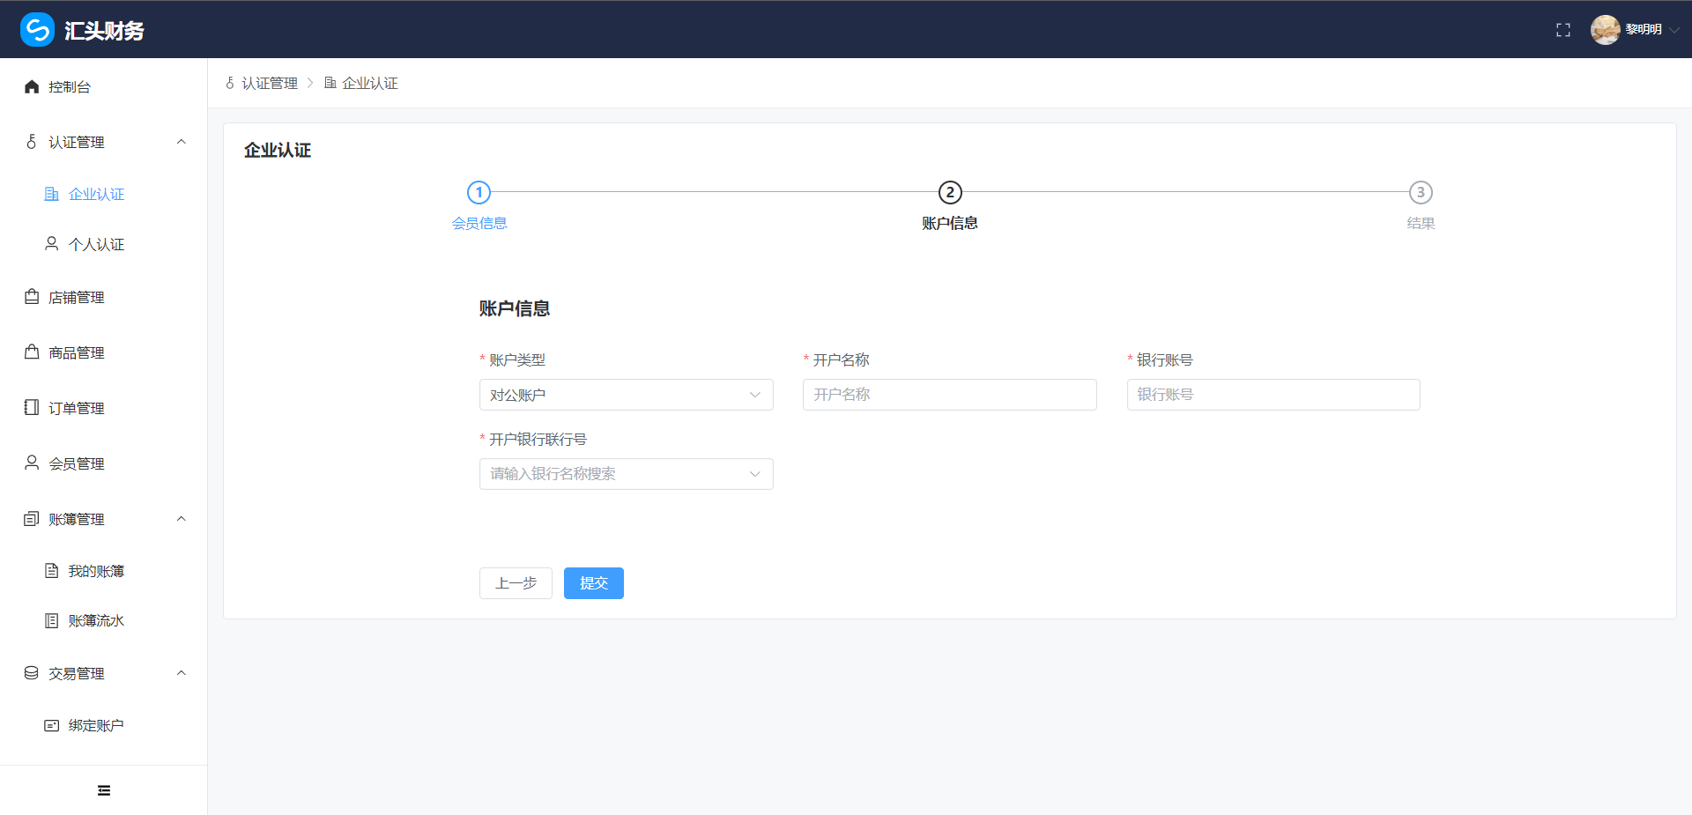Go to 我的账簿 menu item

pyautogui.click(x=96, y=571)
